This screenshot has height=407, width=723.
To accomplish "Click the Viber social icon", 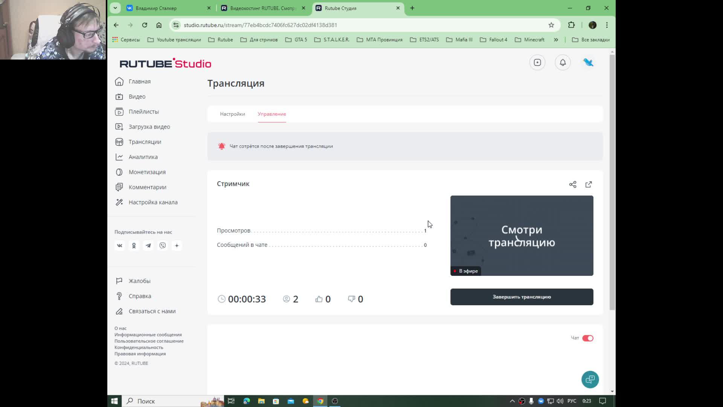I will point(162,245).
